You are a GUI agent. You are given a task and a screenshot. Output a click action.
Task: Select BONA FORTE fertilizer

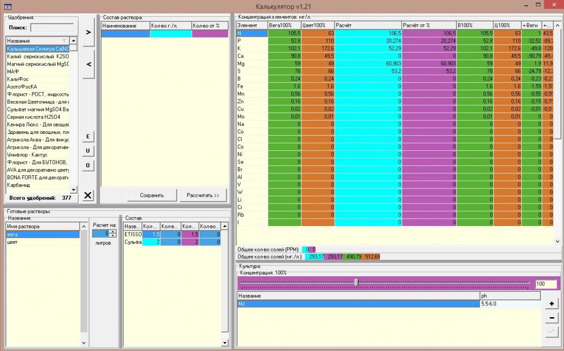[x=38, y=178]
